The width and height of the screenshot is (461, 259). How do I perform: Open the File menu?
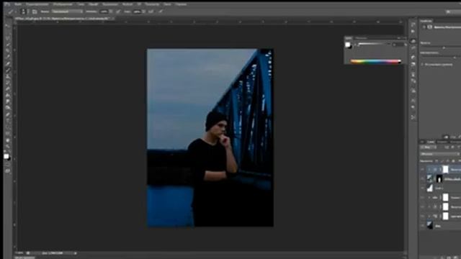coord(17,4)
